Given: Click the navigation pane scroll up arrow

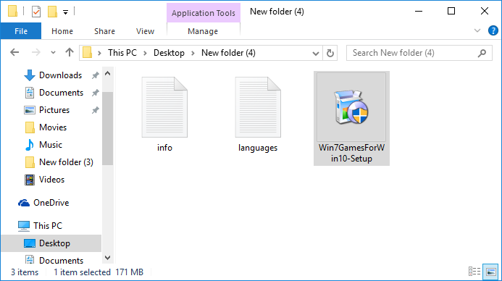Looking at the screenshot, I should coord(107,74).
